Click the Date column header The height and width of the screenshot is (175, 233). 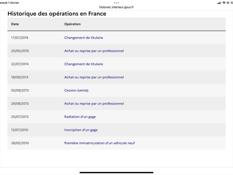[x=15, y=24]
